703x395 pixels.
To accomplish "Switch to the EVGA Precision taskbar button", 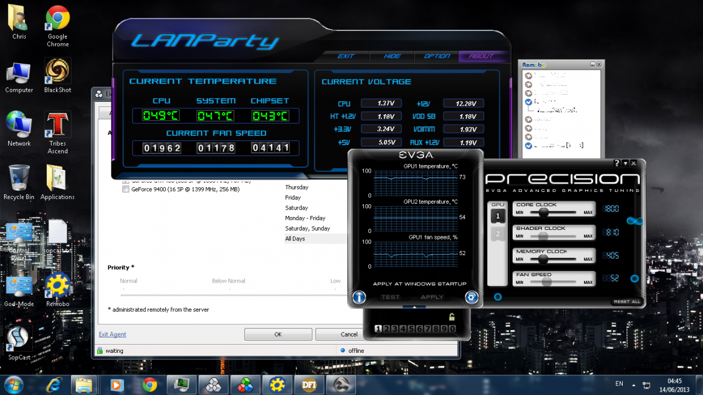I will pyautogui.click(x=340, y=384).
